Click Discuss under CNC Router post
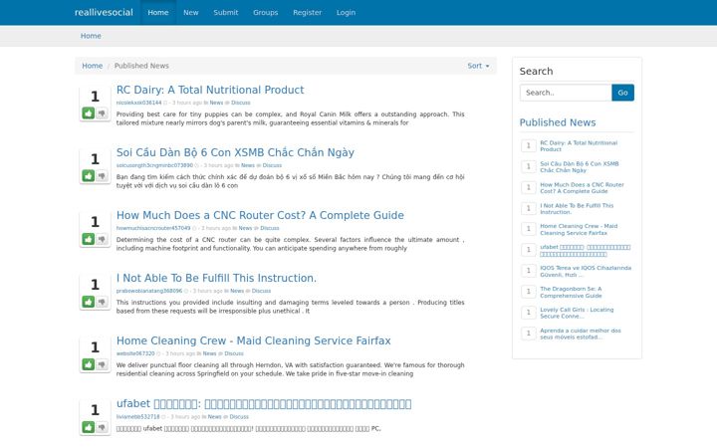This screenshot has width=717, height=448. pos(270,228)
